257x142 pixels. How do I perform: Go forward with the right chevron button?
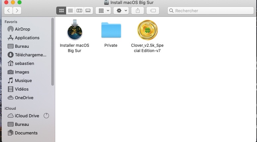pyautogui.click(x=17, y=11)
